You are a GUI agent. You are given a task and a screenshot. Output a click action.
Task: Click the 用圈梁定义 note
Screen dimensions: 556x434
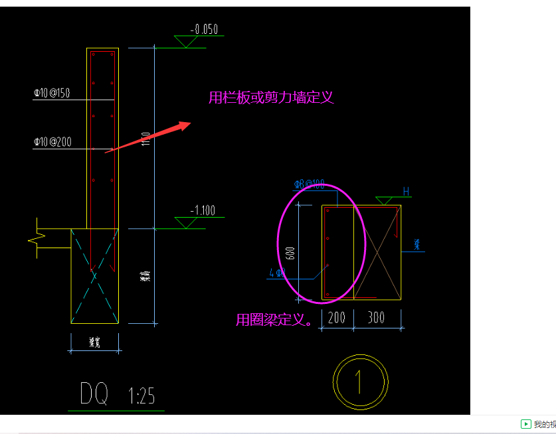(x=274, y=320)
